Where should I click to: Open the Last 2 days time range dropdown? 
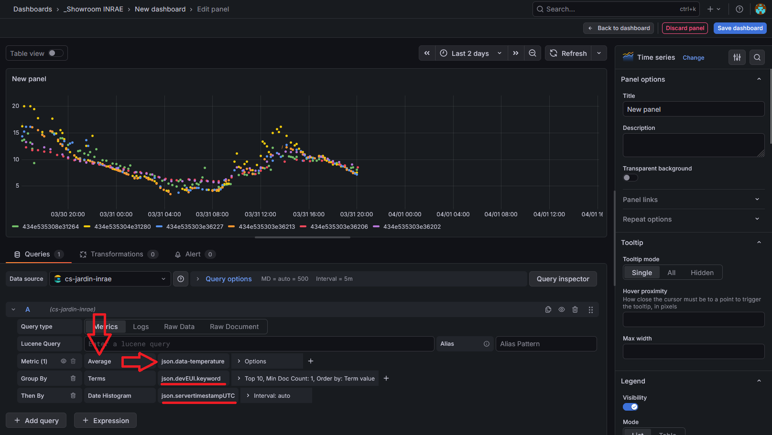[x=471, y=53]
